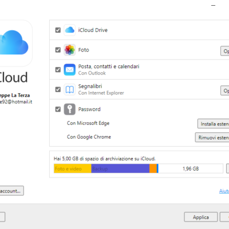Click the iCloud Drive cloud icon
This screenshot has height=229, width=229.
coord(70,30)
